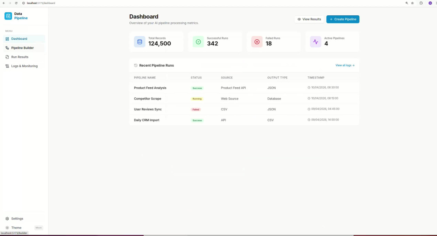Open Settings from sidebar bottom
The image size is (437, 236).
24,219
